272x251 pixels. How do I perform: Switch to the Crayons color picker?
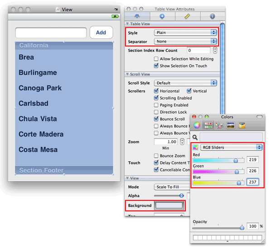(x=242, y=125)
